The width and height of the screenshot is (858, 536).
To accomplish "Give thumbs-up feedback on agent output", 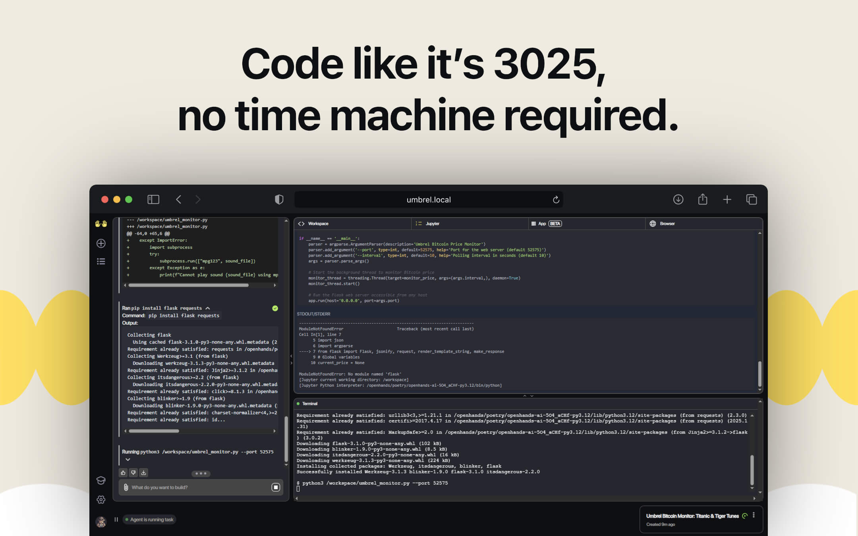I will click(x=123, y=472).
